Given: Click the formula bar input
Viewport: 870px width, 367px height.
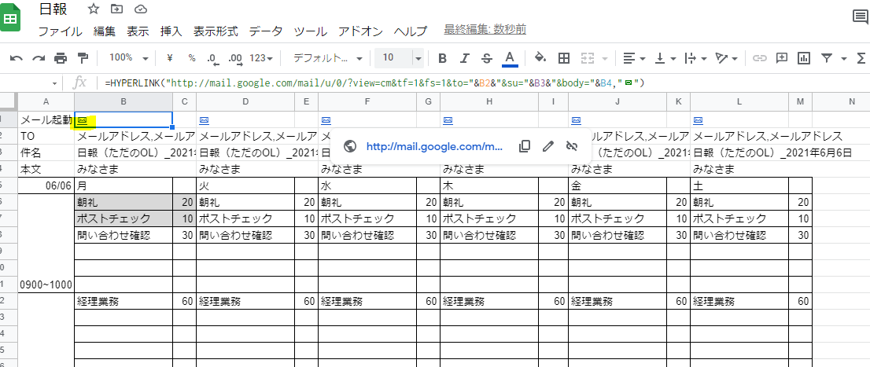Looking at the screenshot, I should tap(483, 83).
